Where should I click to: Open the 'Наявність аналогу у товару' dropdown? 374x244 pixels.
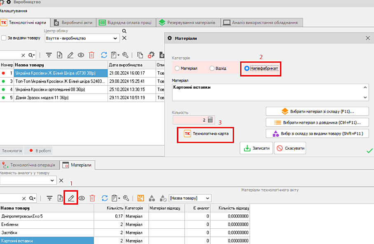point(52,181)
